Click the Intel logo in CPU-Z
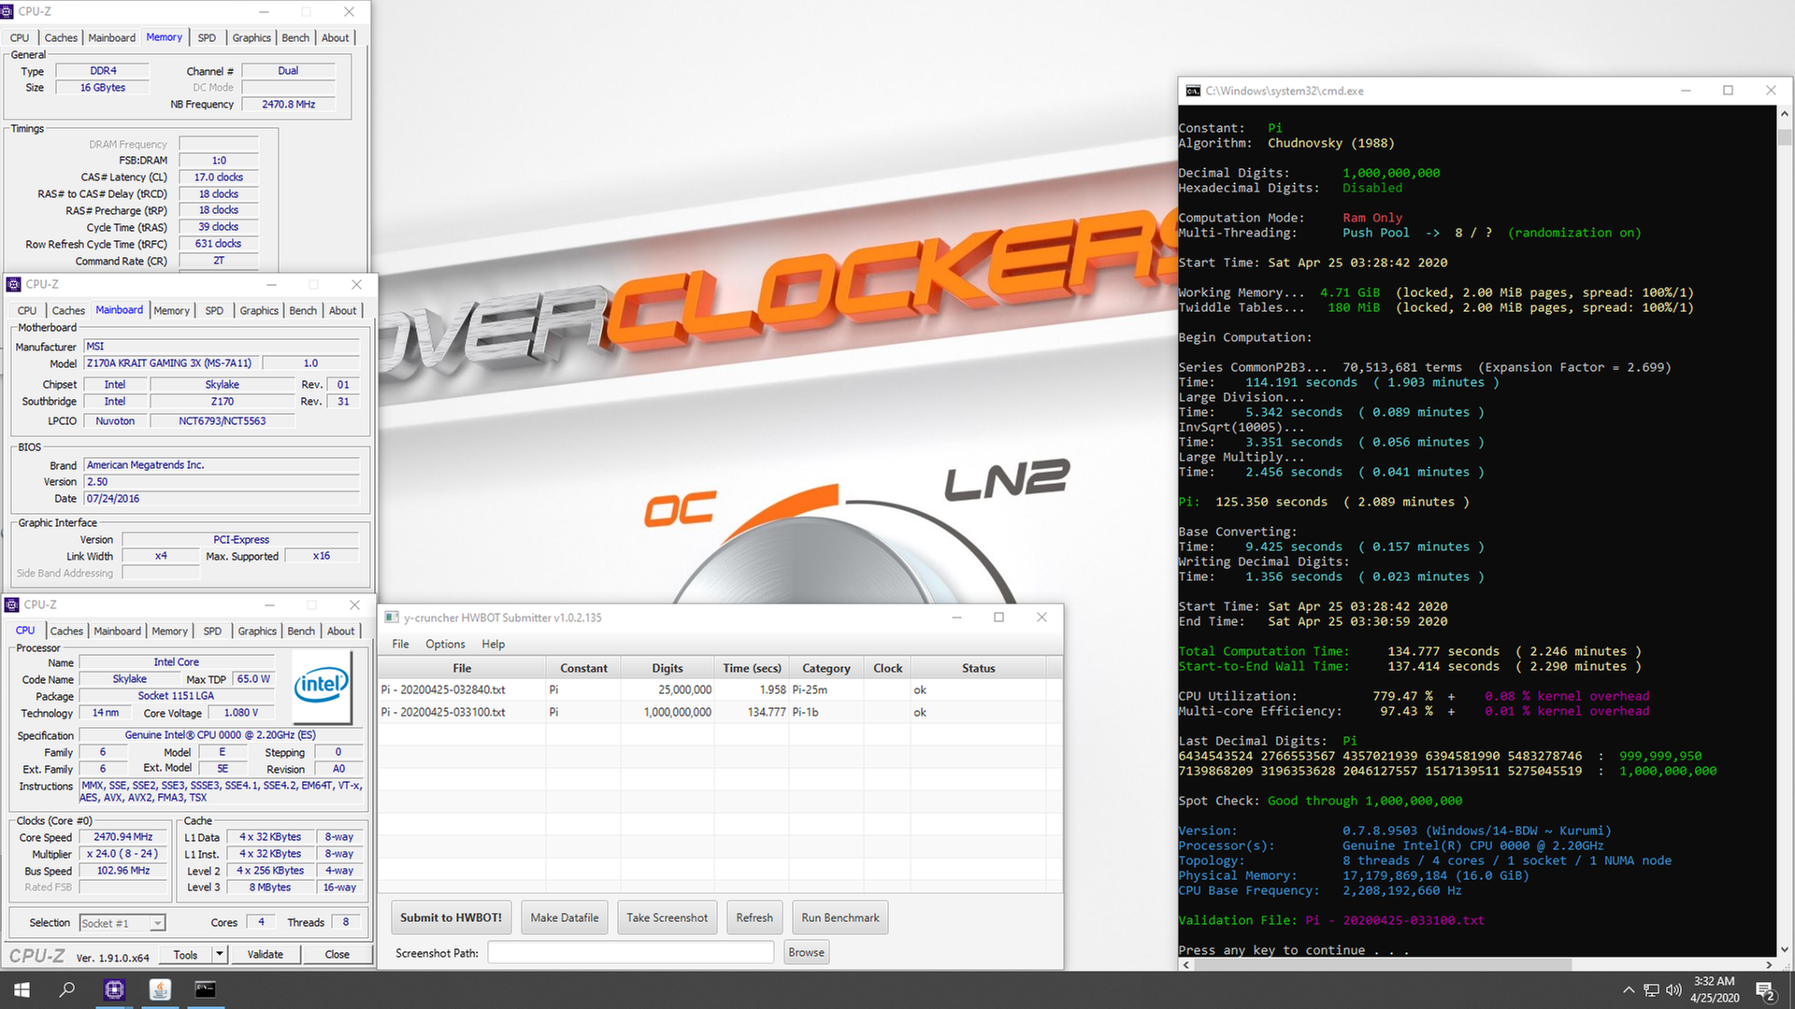The width and height of the screenshot is (1795, 1009). (x=322, y=686)
